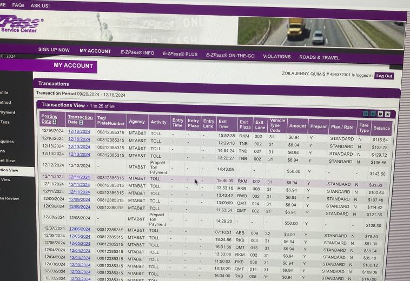410x281 pixels.
Task: Select the $3.00 amount in ABB row
Action: click(289, 235)
